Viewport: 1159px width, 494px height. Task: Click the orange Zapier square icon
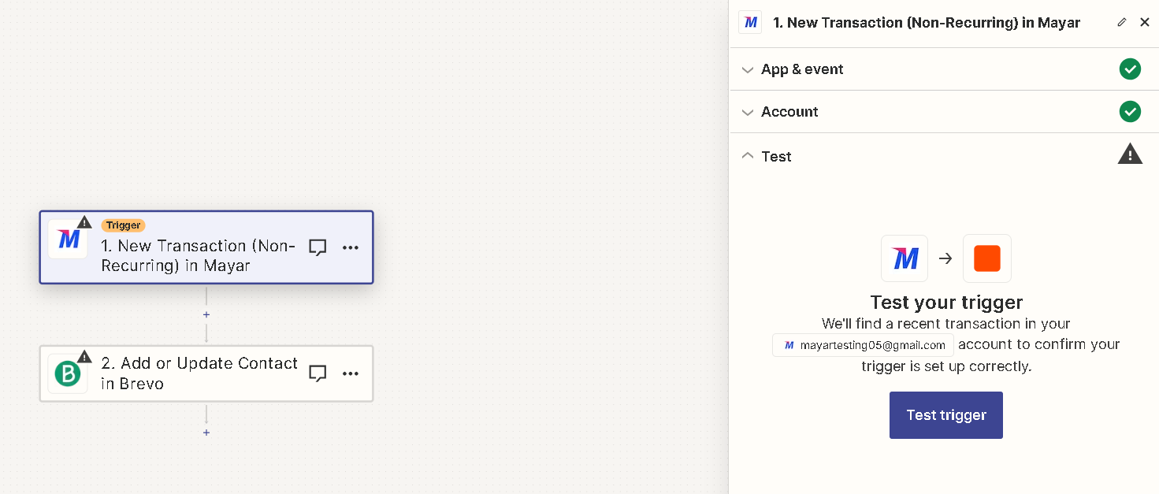coord(986,258)
